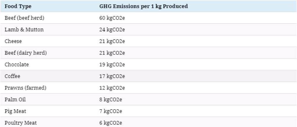The image size is (297, 127).
Task: Click the 24 kgCO2e value
Action: click(x=112, y=30)
